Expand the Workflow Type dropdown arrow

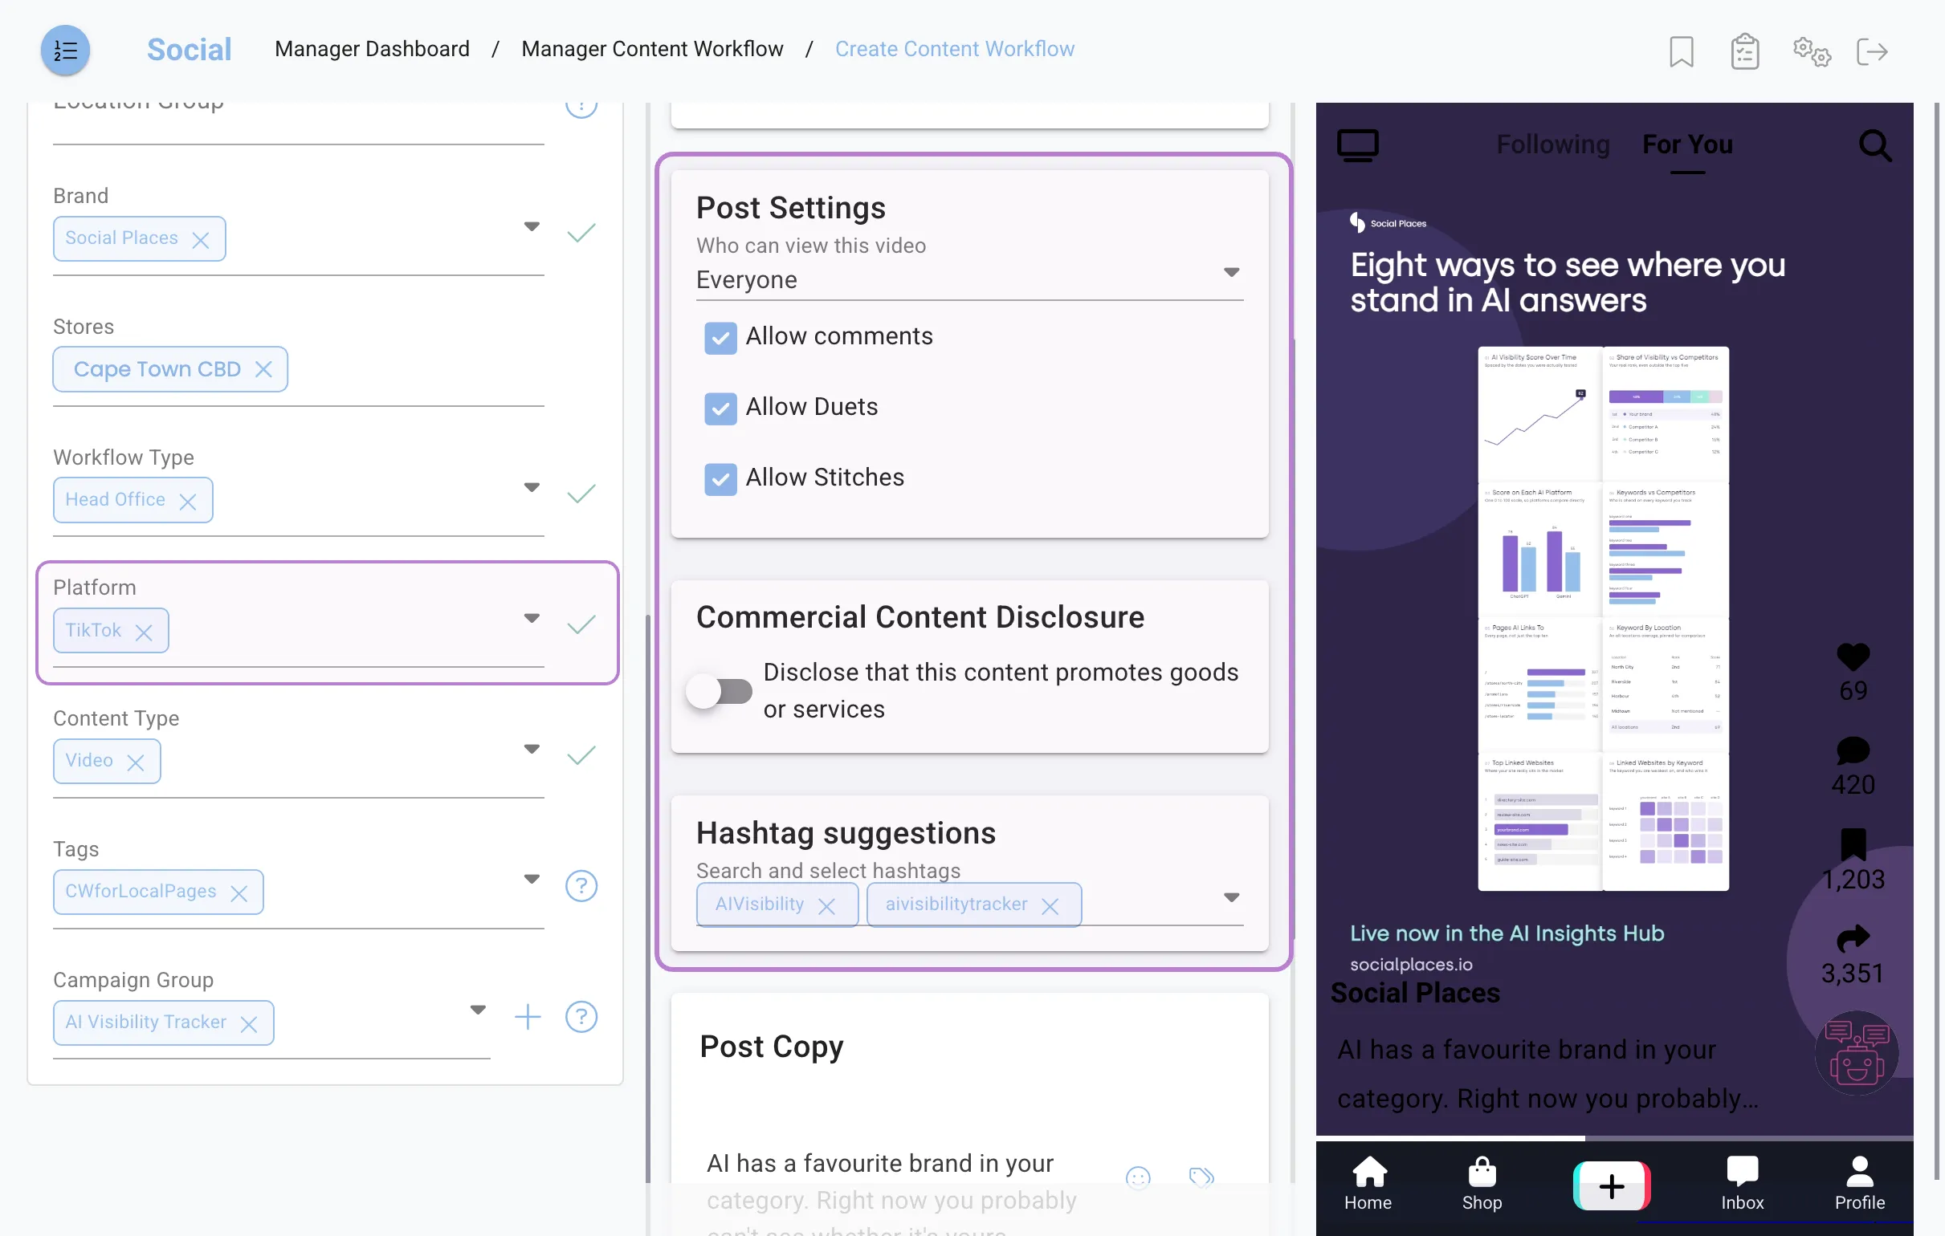[x=531, y=487]
